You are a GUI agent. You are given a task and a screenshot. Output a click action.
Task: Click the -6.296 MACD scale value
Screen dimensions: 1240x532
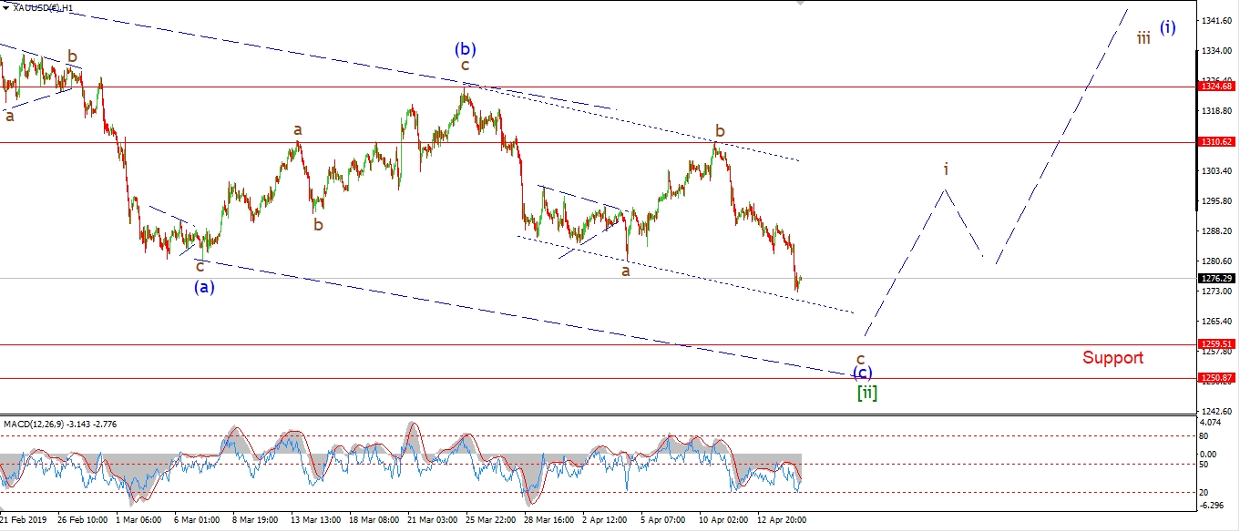pyautogui.click(x=1213, y=507)
